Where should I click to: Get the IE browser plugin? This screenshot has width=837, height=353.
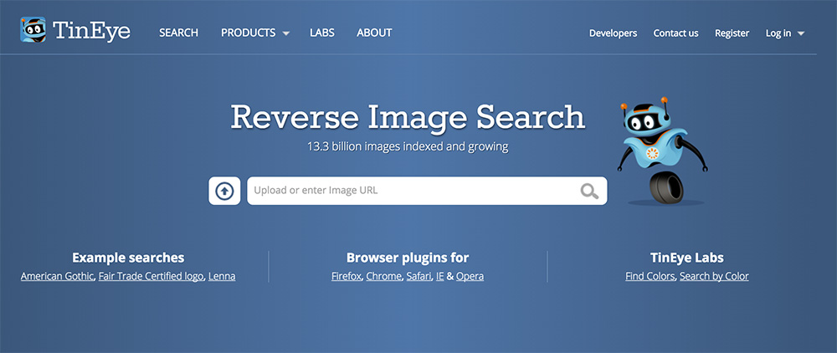point(440,276)
